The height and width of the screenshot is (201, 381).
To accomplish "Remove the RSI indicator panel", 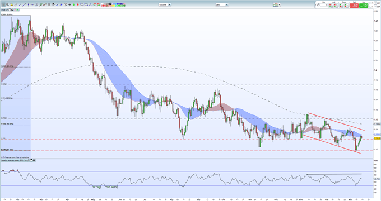I will (x=34, y=160).
